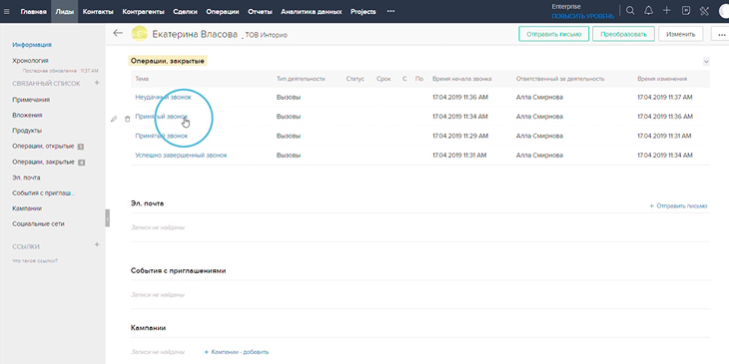Click the Тема column header
The width and height of the screenshot is (729, 364).
[142, 79]
